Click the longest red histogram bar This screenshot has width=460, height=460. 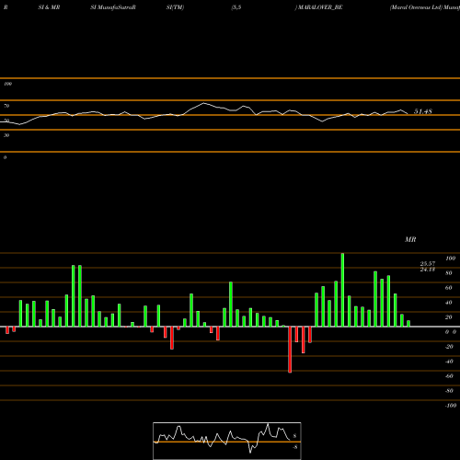(x=290, y=350)
